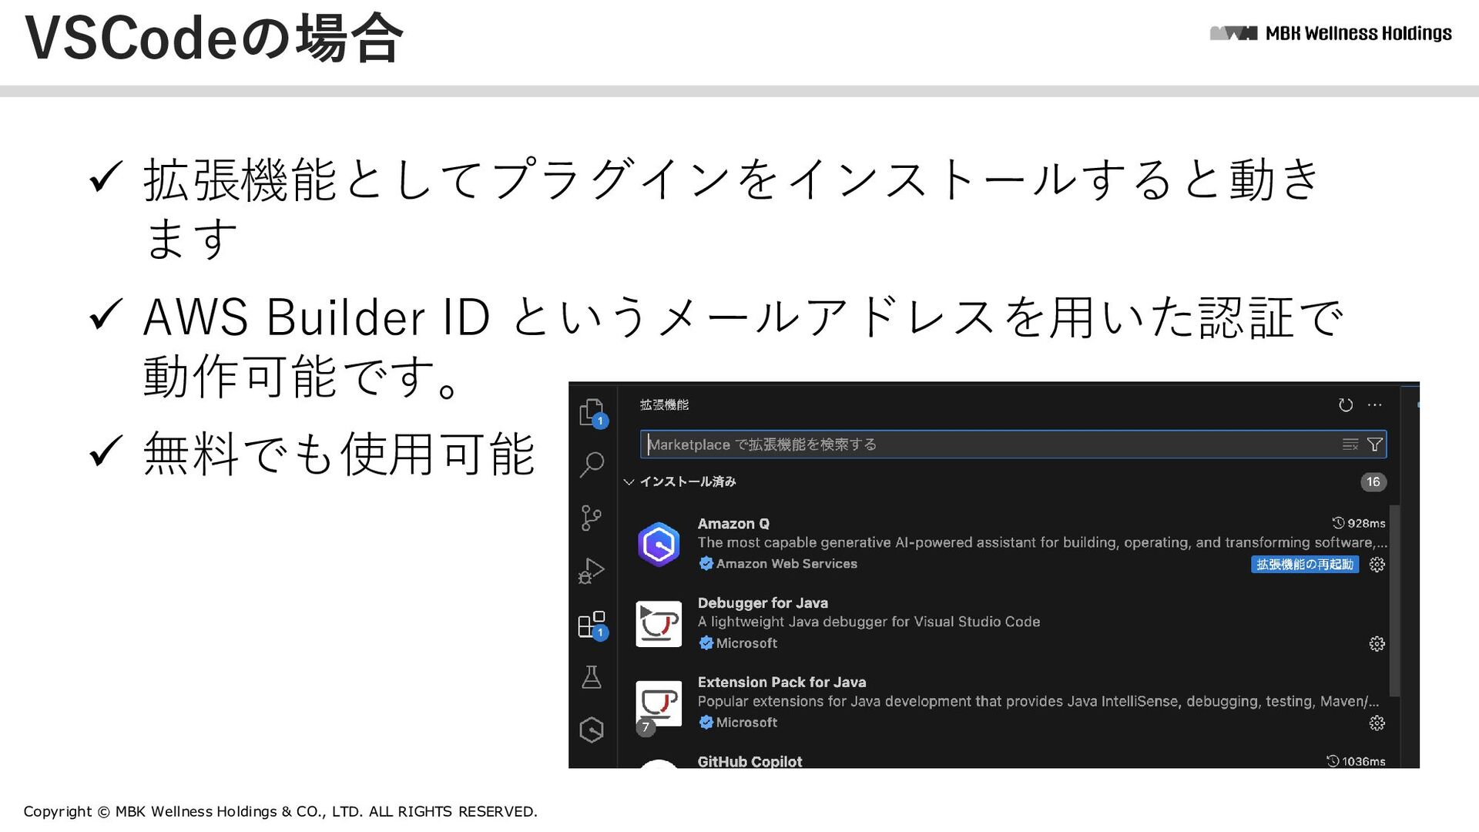Click the badge number 7 on Extension Pack logo
This screenshot has width=1479, height=832.
click(x=646, y=727)
